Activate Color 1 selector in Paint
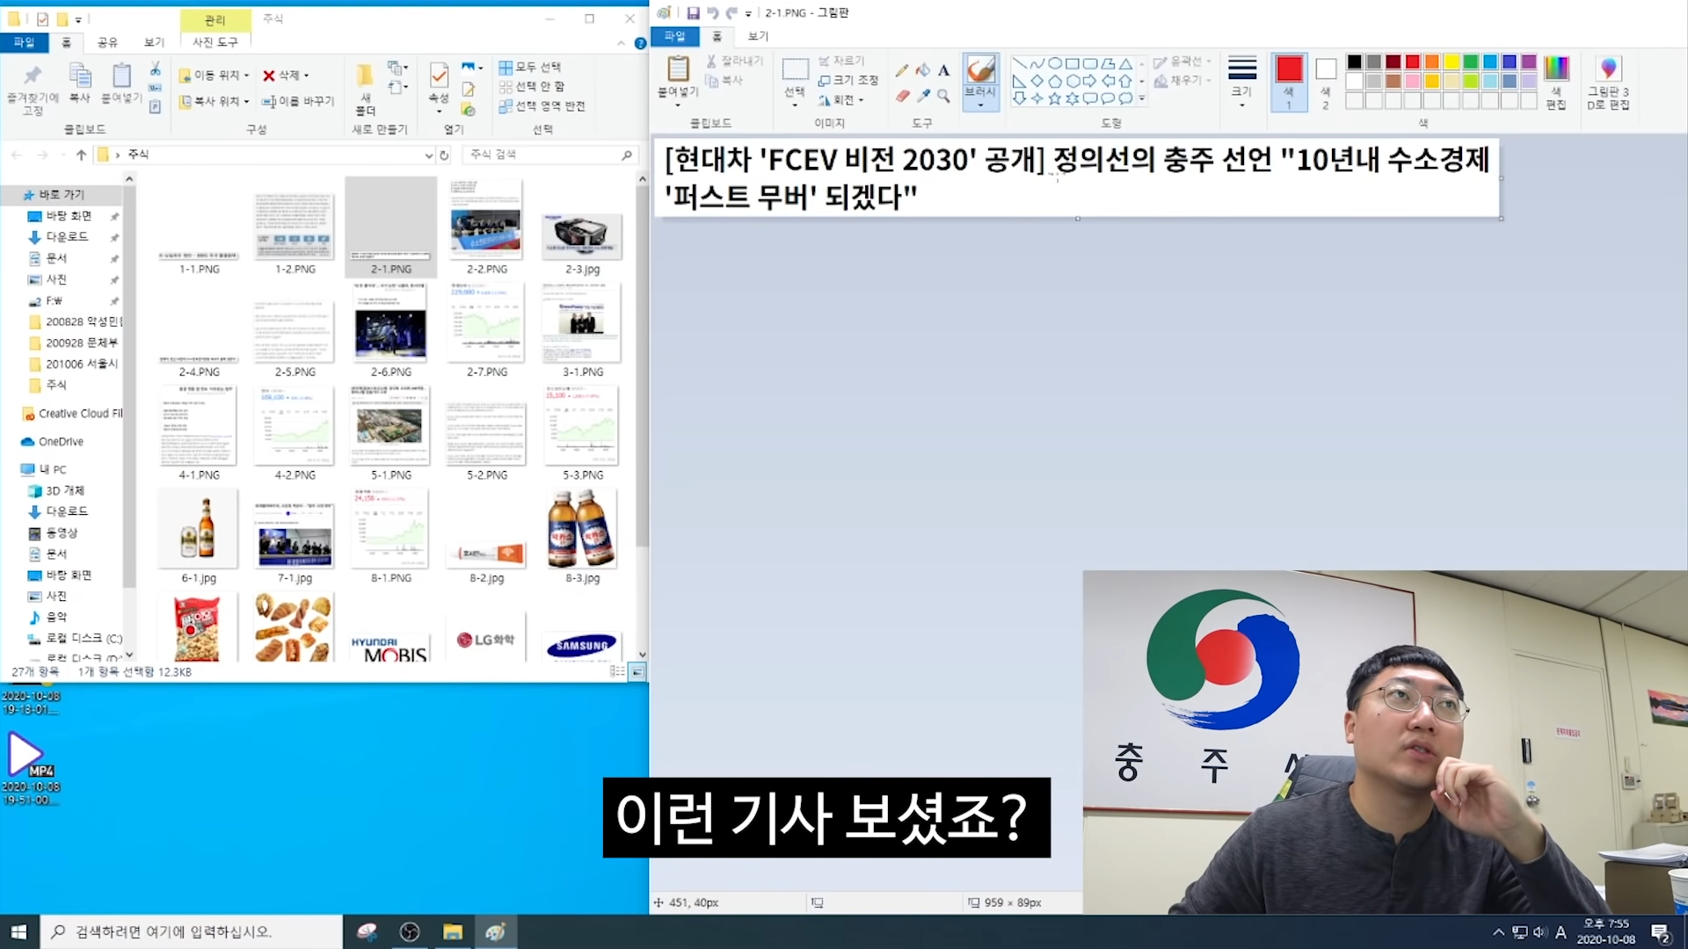Screen dimensions: 1688x949 click(x=1289, y=81)
